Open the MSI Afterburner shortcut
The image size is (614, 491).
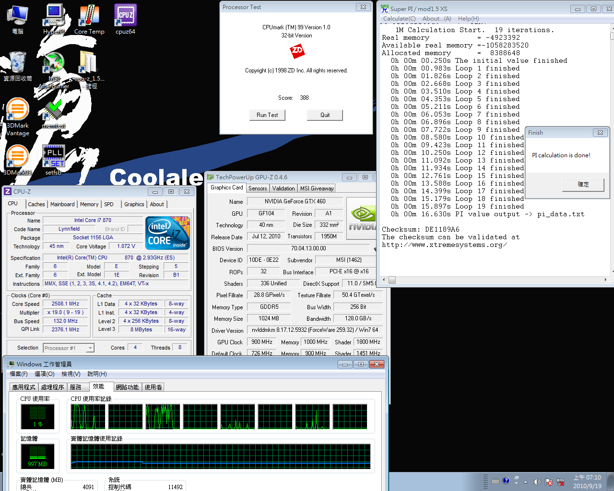pyautogui.click(x=54, y=70)
